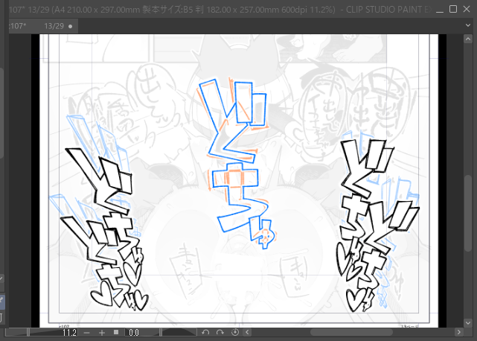Click the horizontal scrollbar left arrow
Screen dimensions: 477x341
[247, 332]
